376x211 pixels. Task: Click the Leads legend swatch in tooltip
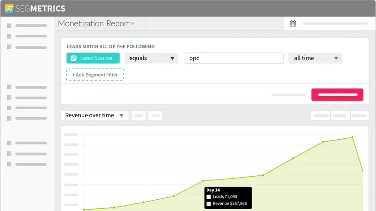tap(209, 197)
